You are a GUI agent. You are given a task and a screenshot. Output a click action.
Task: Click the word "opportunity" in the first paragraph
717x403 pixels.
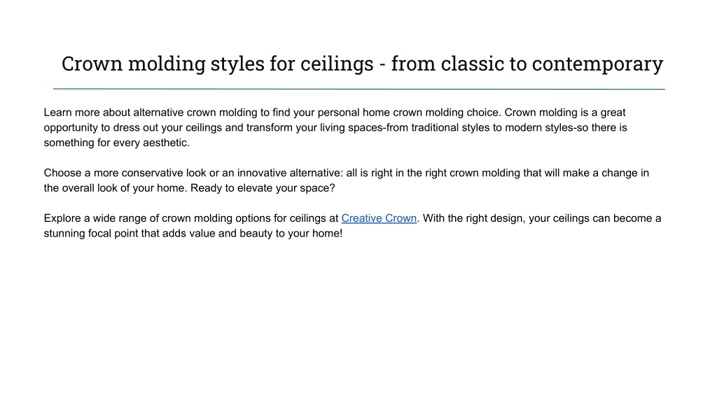[71, 128]
